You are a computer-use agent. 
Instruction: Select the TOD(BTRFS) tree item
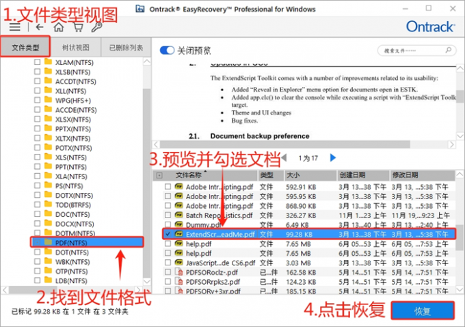[73, 205]
